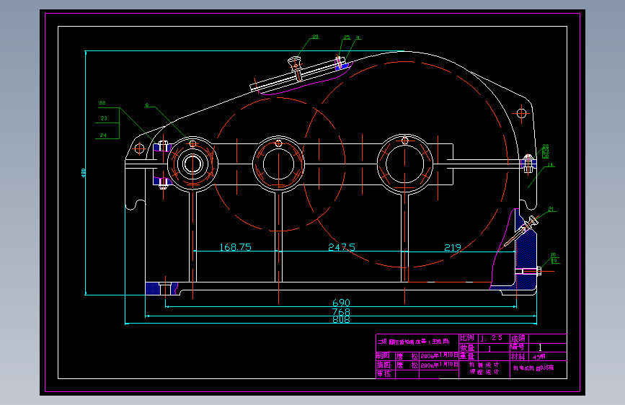625x405 pixels.
Task: Click the 成绩 cell in title block
Action: (x=518, y=339)
